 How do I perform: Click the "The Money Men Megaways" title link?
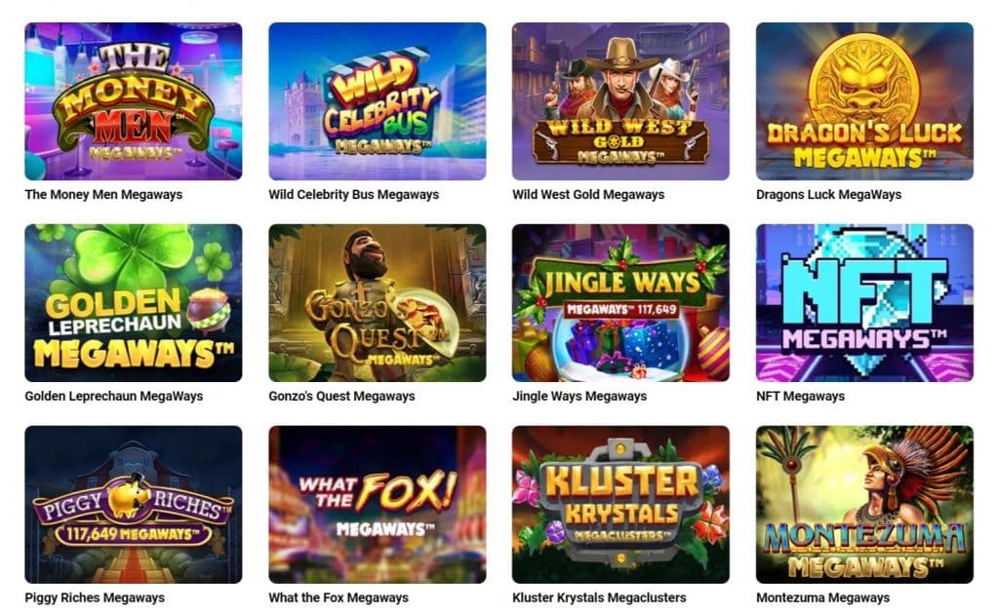(103, 195)
